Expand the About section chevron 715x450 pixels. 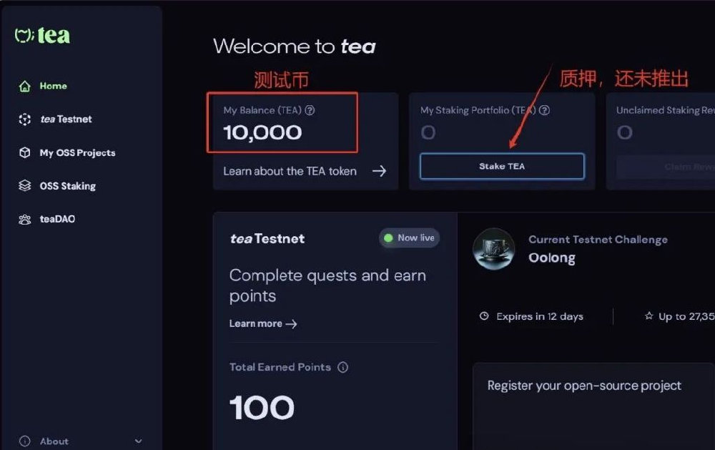pos(138,441)
